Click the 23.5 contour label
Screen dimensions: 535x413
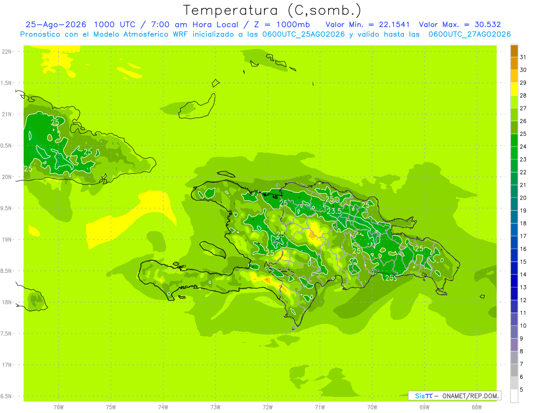334,211
